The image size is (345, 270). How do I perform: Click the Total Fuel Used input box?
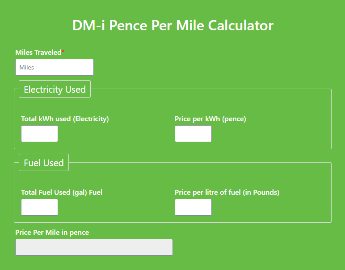[39, 207]
